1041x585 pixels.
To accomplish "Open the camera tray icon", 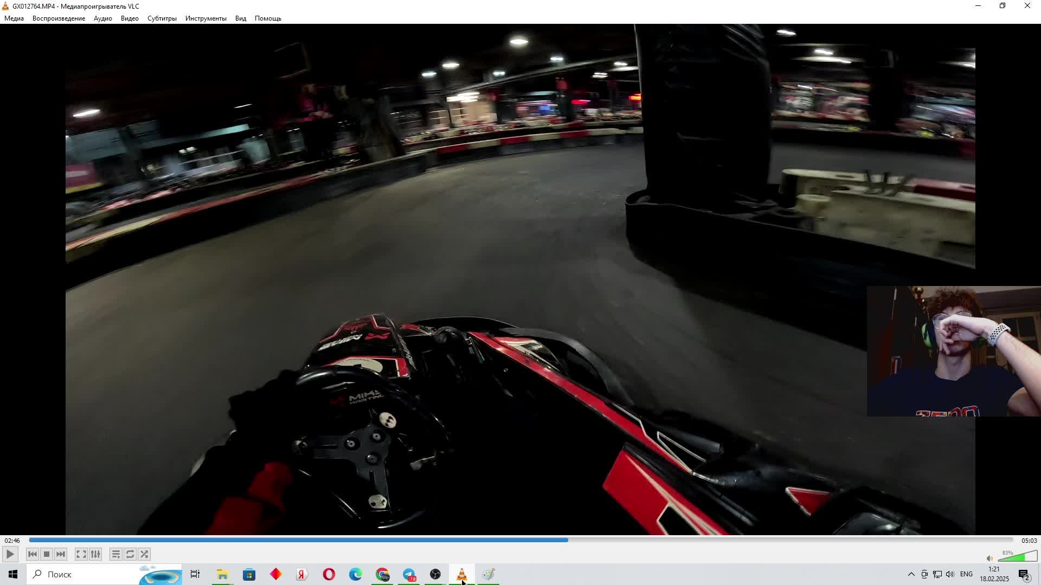I will coord(924,574).
